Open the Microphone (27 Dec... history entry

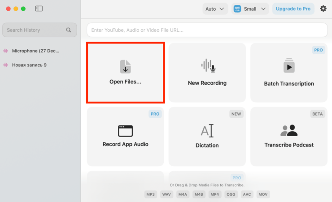point(35,51)
